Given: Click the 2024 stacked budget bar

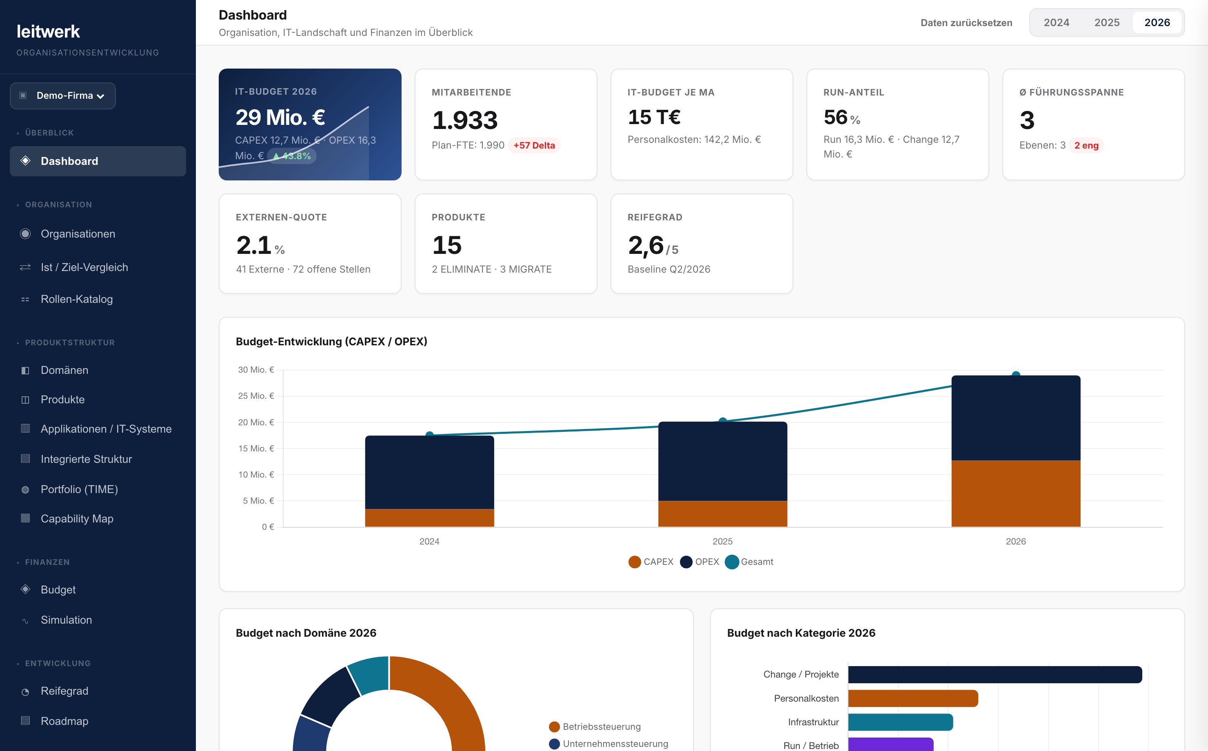Looking at the screenshot, I should (x=429, y=481).
